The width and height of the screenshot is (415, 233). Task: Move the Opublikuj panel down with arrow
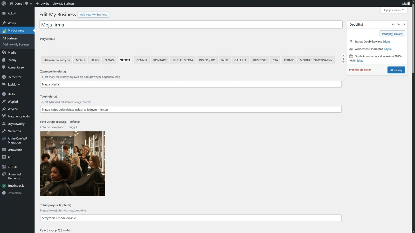click(399, 24)
